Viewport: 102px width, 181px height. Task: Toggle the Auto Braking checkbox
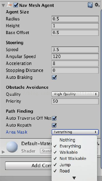[x=54, y=77]
